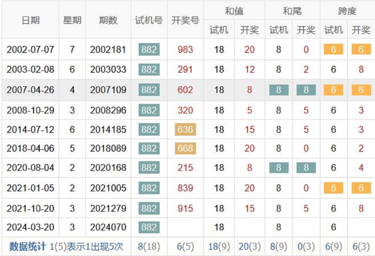
Task: Select the date cell 2002-07-07
Action: (30, 49)
